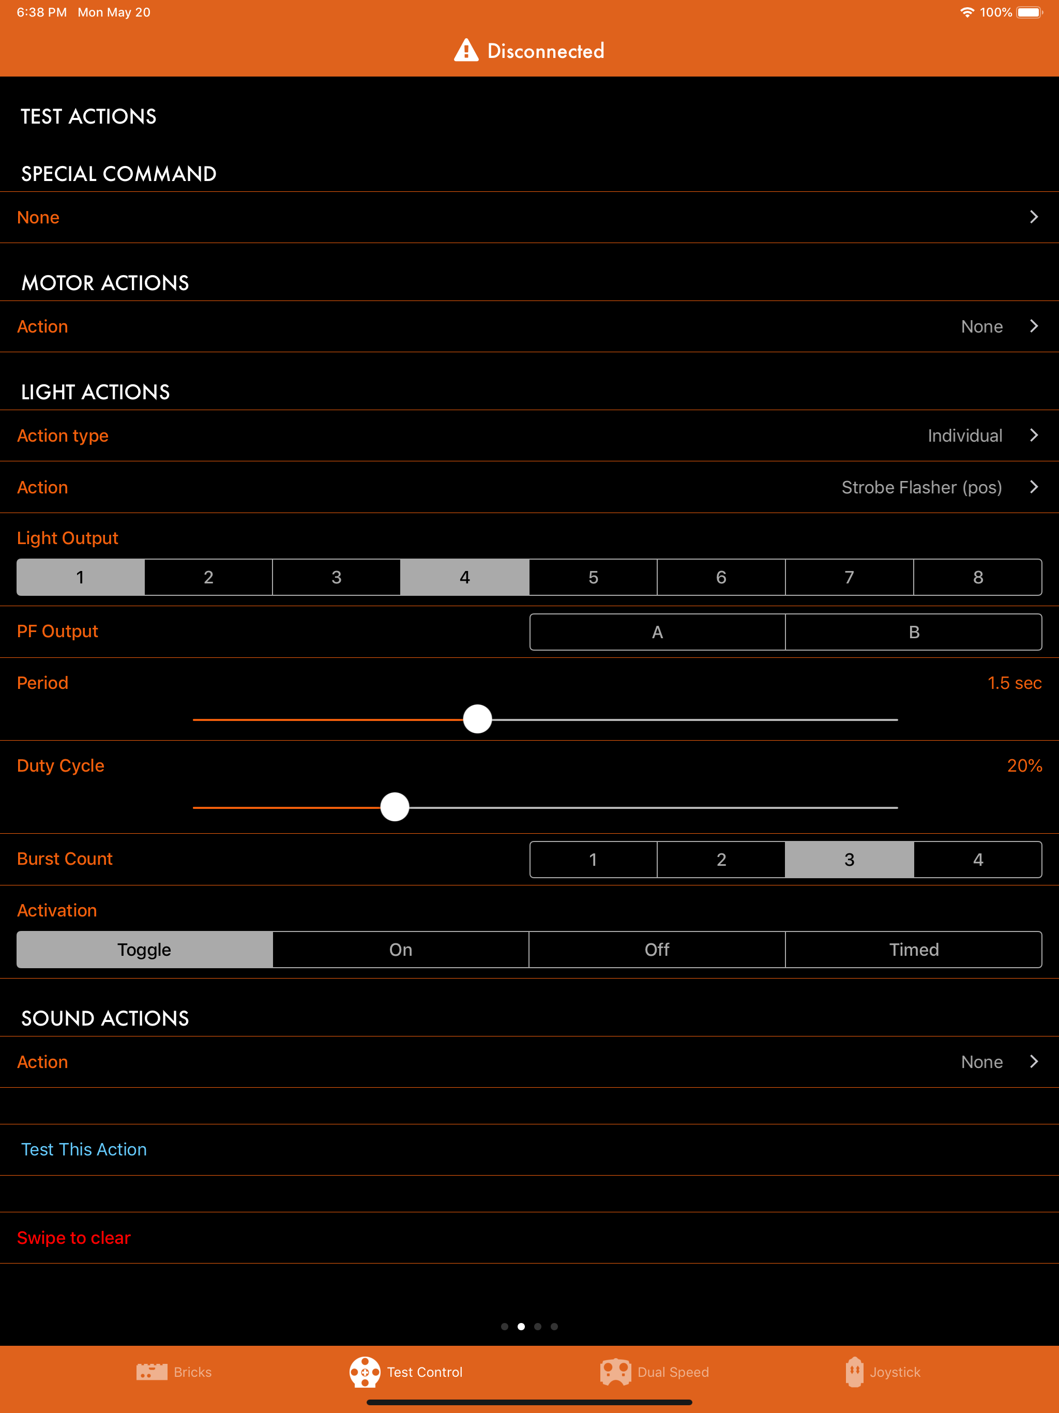This screenshot has width=1059, height=1413.
Task: Open the Bricks tab icon
Action: (152, 1372)
